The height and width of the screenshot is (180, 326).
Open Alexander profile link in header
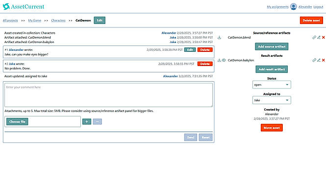pyautogui.click(x=305, y=7)
